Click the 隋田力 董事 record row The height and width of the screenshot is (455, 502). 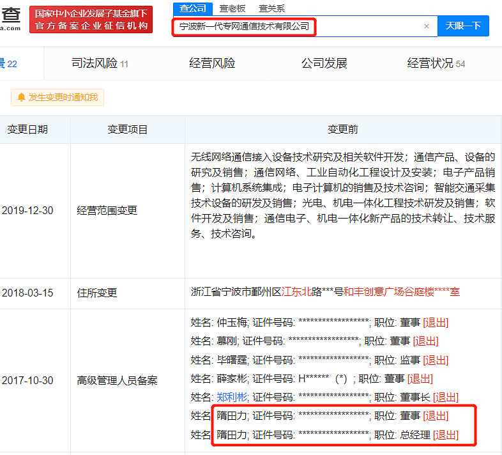point(319,416)
